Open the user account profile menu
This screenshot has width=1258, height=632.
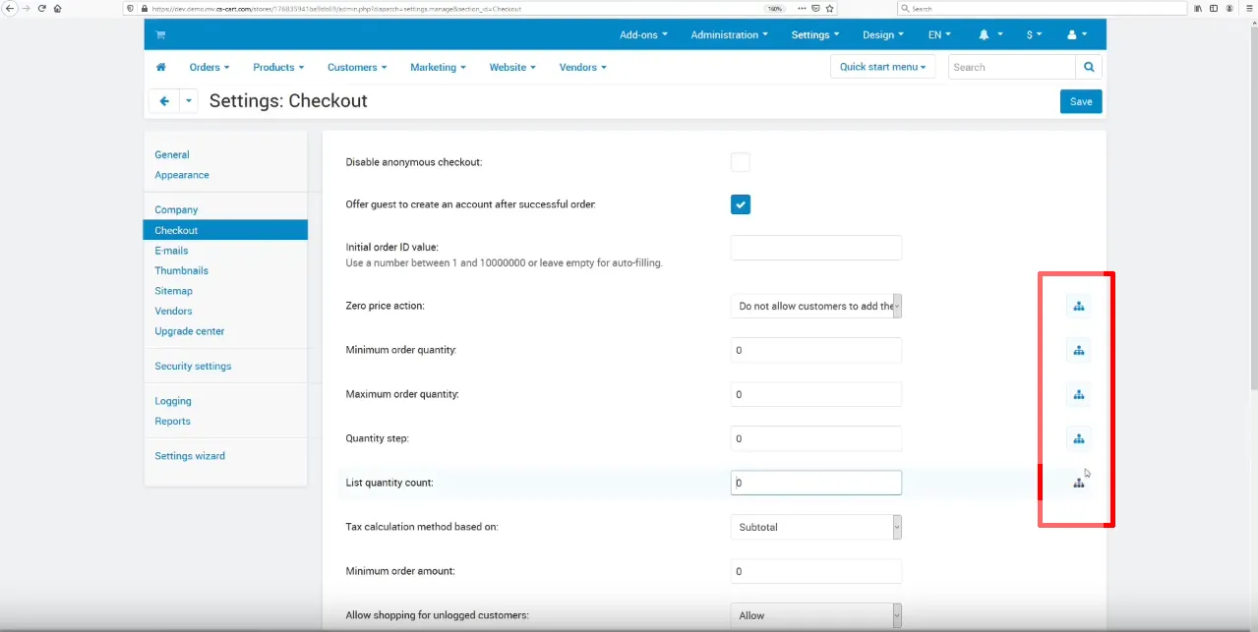tap(1077, 34)
